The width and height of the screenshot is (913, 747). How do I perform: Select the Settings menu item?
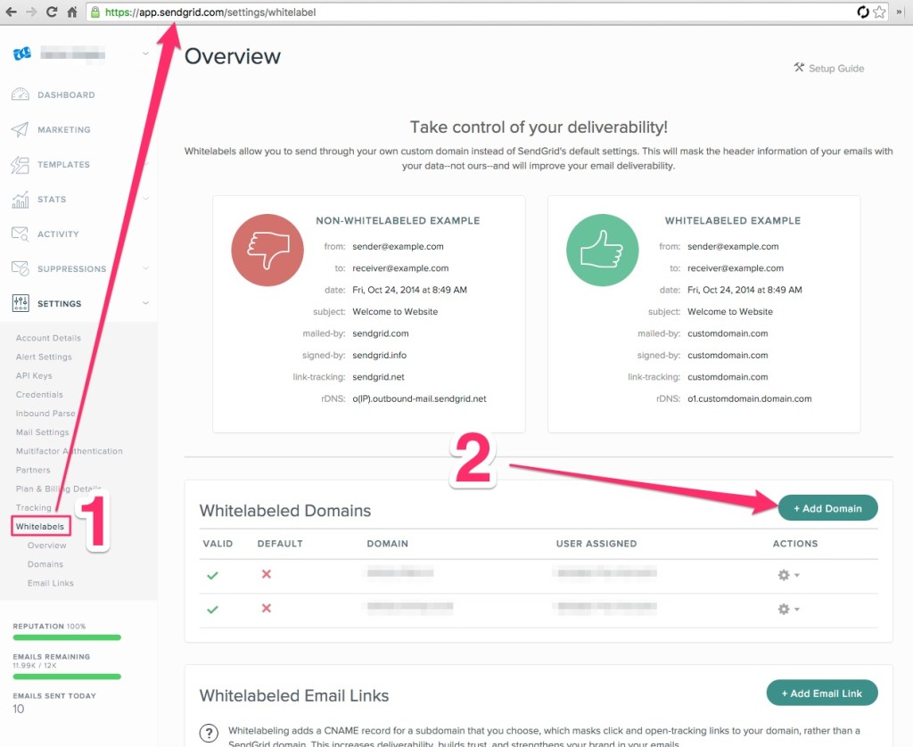pos(60,303)
